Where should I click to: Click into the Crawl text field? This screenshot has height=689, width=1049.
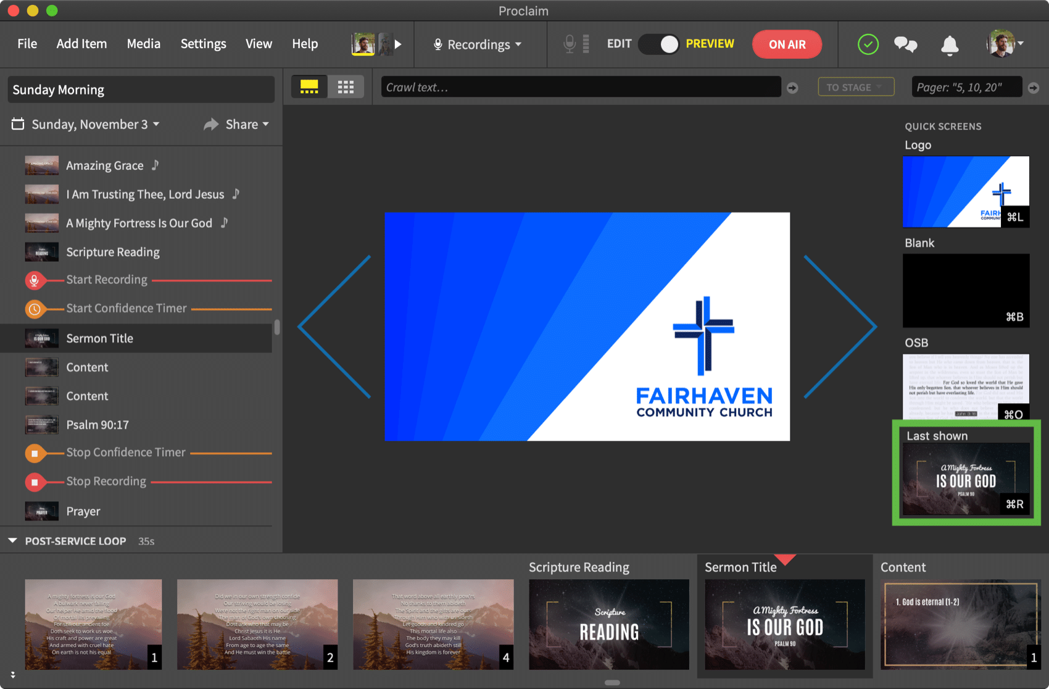pyautogui.click(x=581, y=87)
